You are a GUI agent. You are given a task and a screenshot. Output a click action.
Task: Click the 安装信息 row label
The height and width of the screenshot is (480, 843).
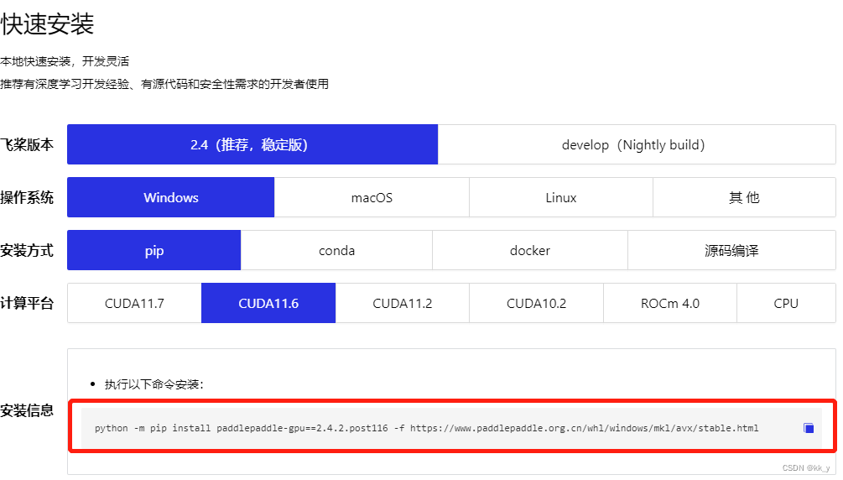(27, 410)
